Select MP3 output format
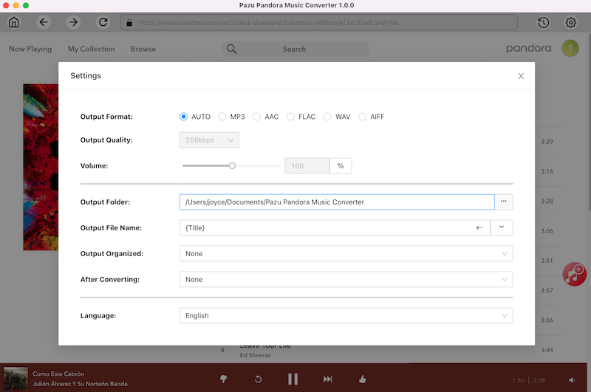This screenshot has width=591, height=392. pyautogui.click(x=222, y=117)
